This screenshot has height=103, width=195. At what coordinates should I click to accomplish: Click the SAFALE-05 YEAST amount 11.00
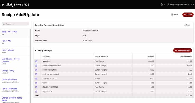pos(152,78)
